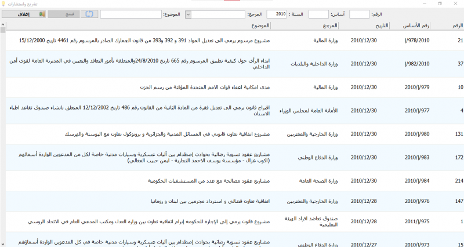Click the رقم الأساس cell 2010/إ/980
464x247 pixels.
[417, 134]
